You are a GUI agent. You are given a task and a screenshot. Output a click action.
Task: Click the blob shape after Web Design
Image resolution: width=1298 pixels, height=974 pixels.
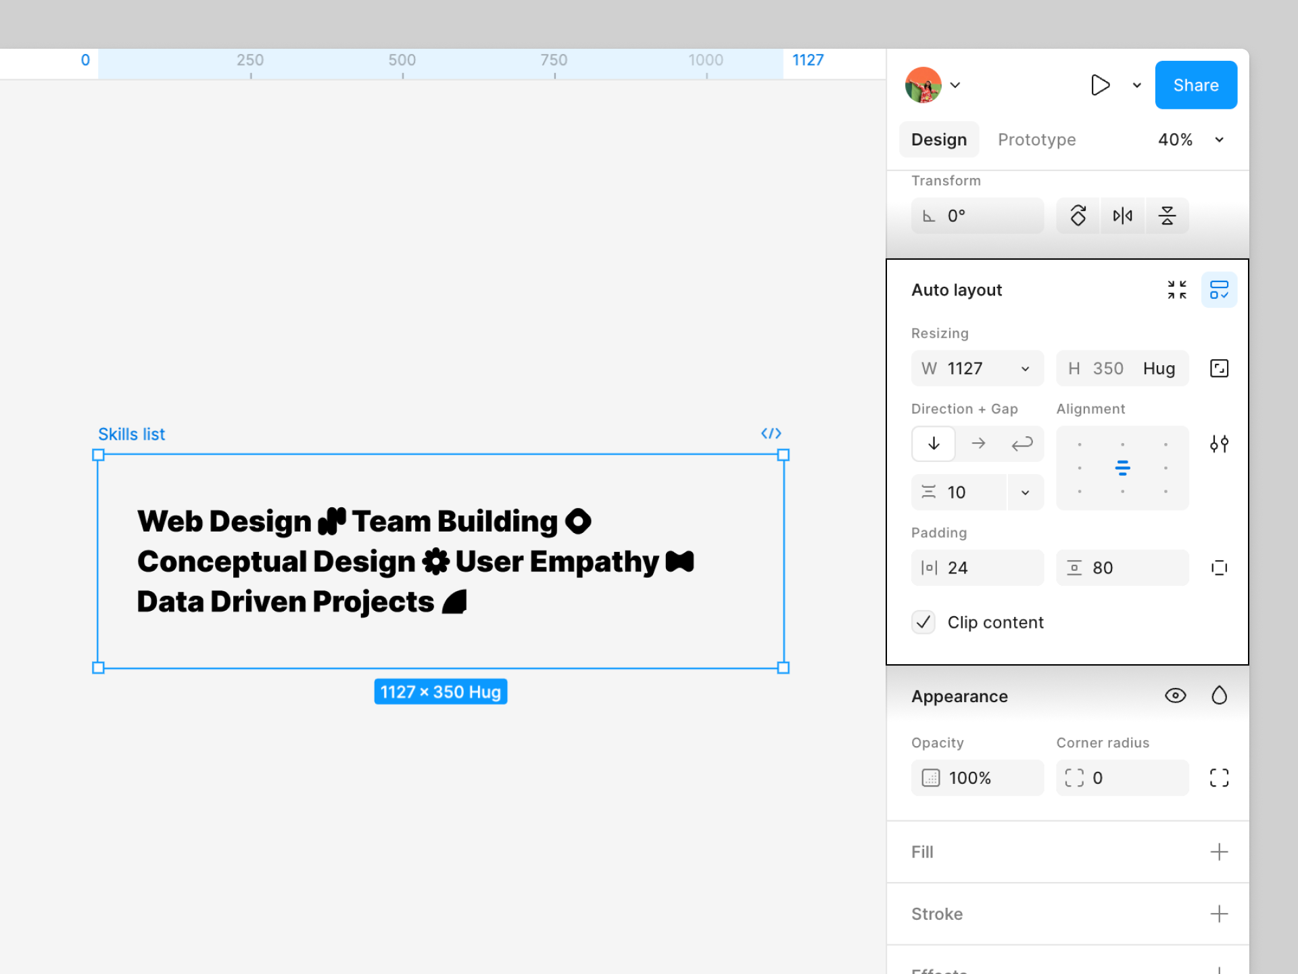click(332, 521)
